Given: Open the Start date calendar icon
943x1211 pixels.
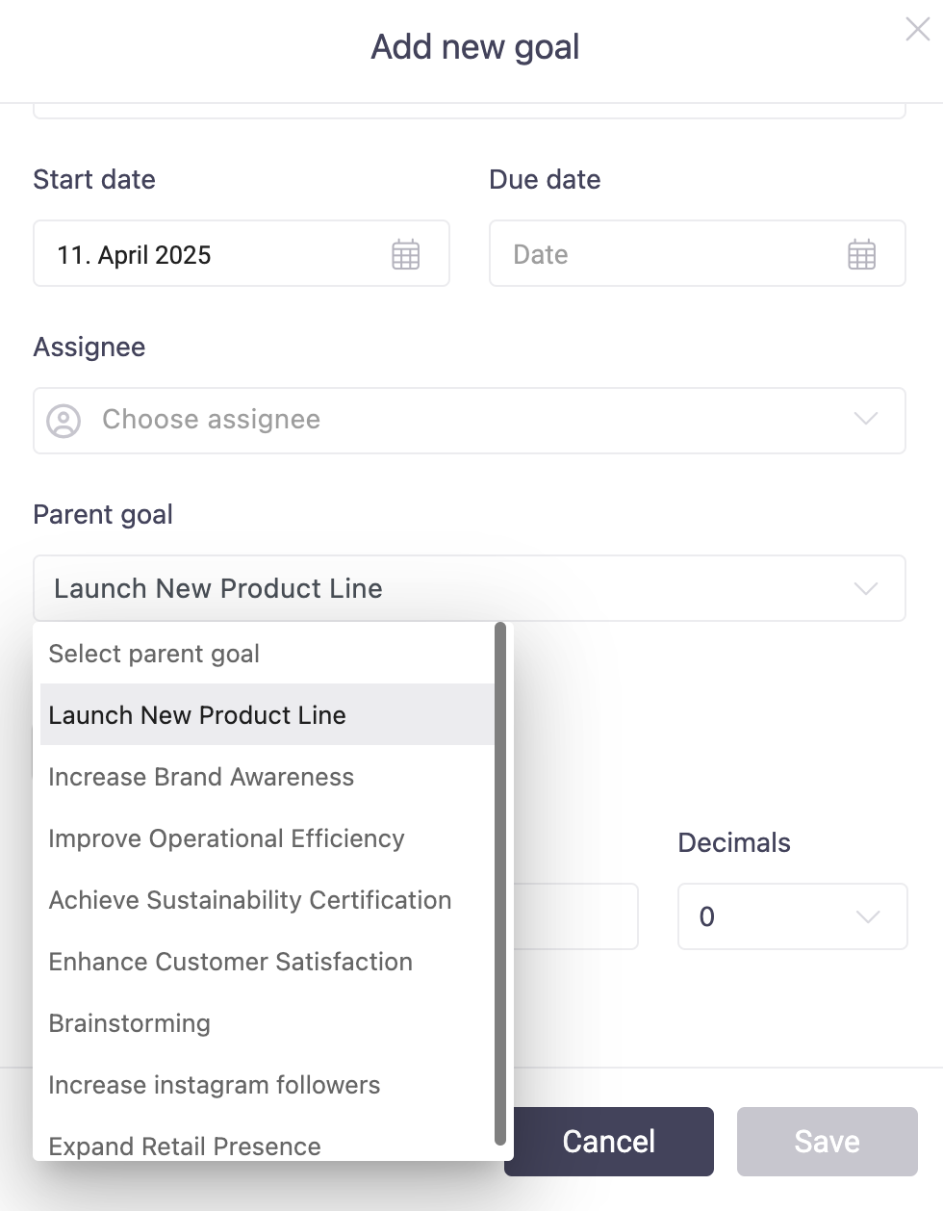Looking at the screenshot, I should tap(405, 255).
